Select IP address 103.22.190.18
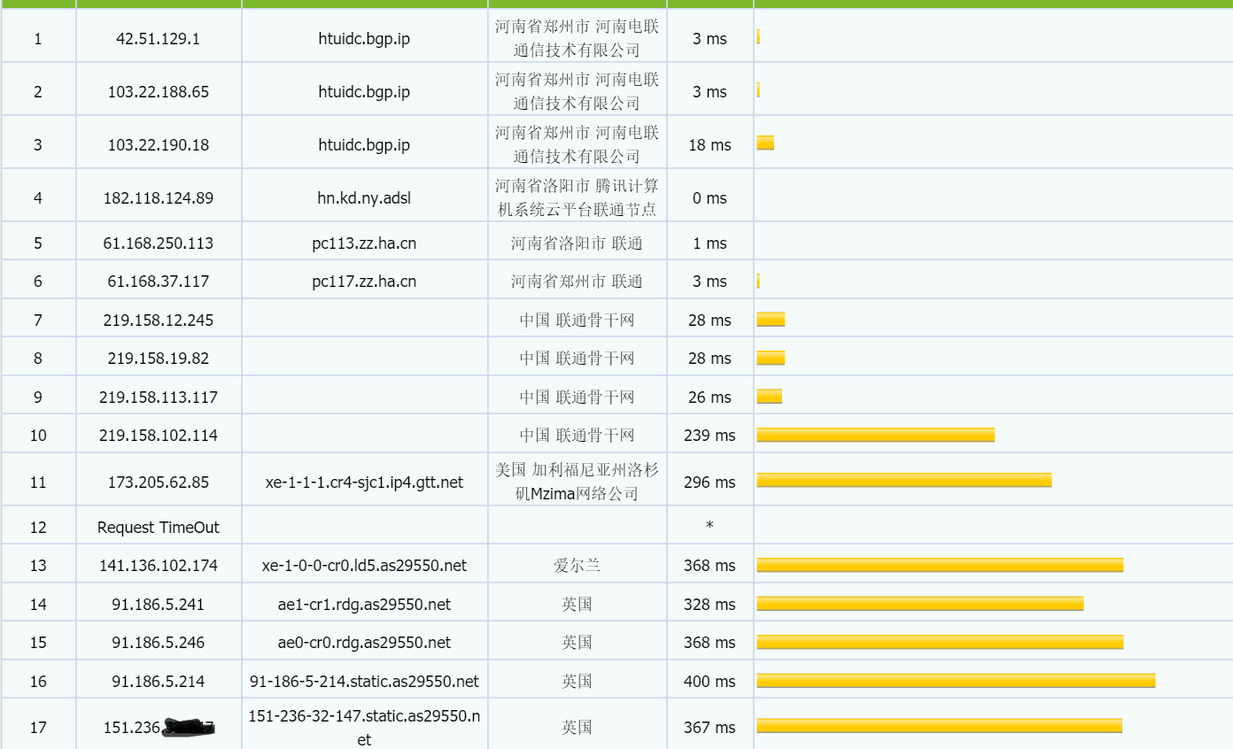The height and width of the screenshot is (749, 1233). coord(158,145)
